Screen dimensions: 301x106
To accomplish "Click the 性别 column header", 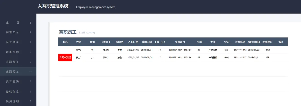I will [92, 42].
